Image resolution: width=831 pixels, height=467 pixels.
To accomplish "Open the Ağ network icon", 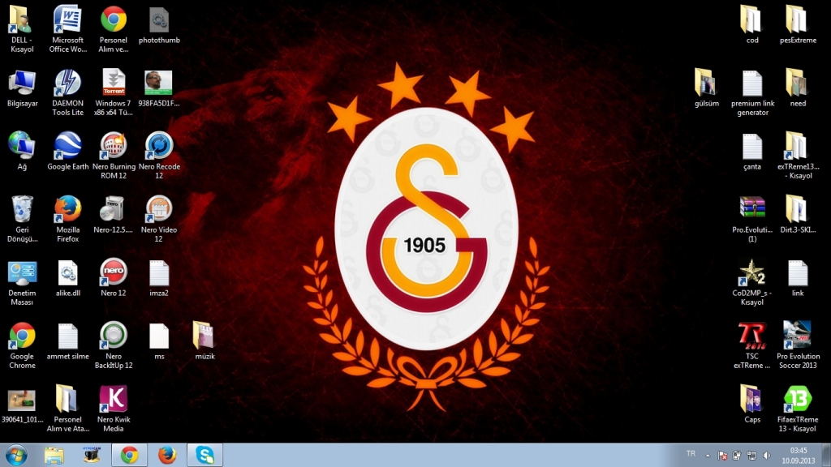I will [22, 152].
